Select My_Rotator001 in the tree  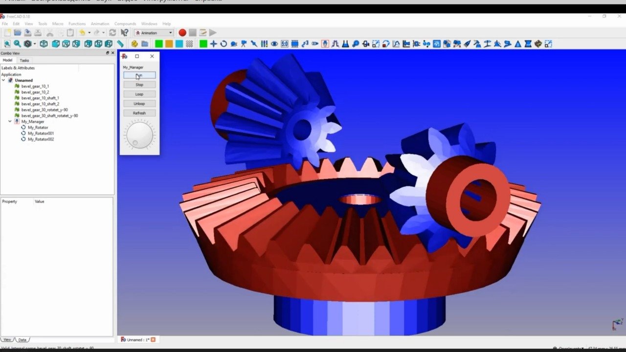(x=41, y=133)
